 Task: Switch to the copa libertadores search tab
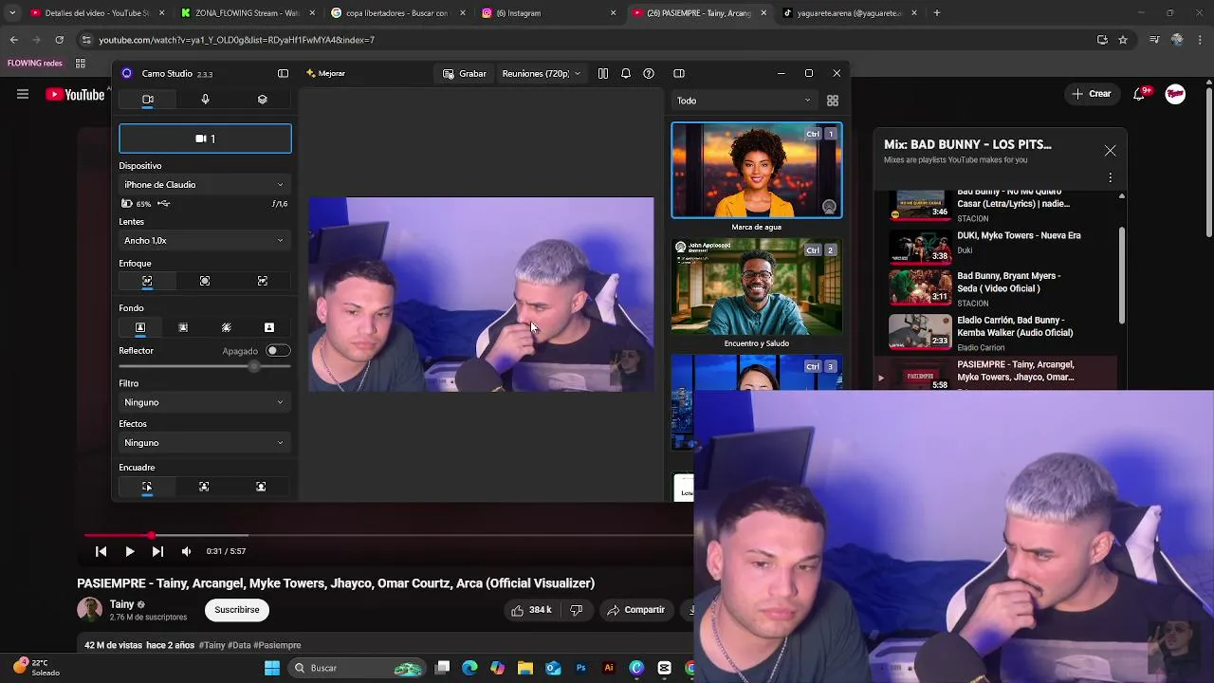point(398,13)
